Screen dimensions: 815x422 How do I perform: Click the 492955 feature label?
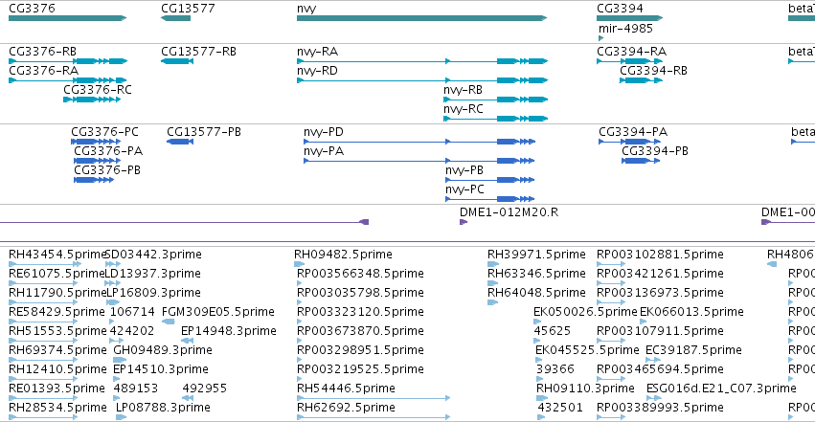coord(204,389)
